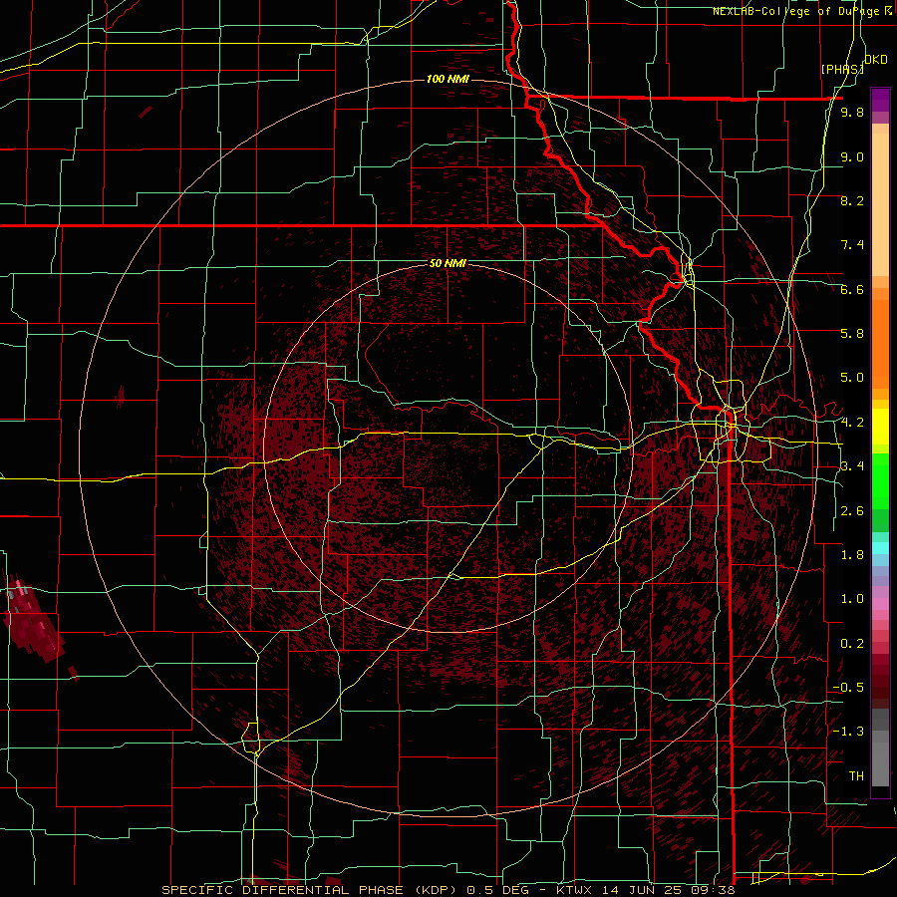The height and width of the screenshot is (897, 897).
Task: Click the SPECIFIC DIFFERENTIAL PHASE (KDP) caption
Action: coord(311,890)
